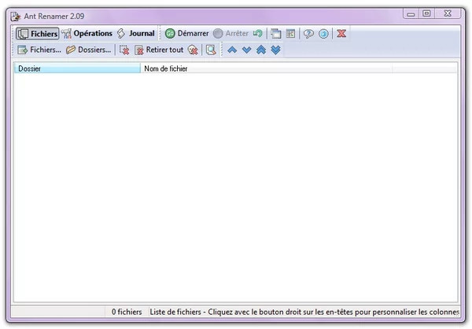Click the green undo arrow icon

click(258, 33)
